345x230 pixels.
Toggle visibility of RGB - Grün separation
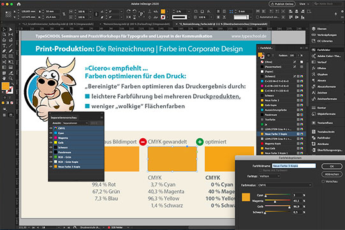pos(51,157)
